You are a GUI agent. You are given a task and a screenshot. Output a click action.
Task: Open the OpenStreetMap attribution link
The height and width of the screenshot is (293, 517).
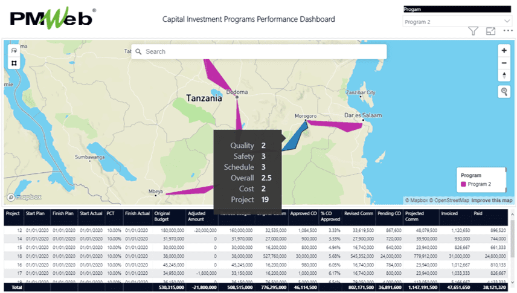(450, 201)
